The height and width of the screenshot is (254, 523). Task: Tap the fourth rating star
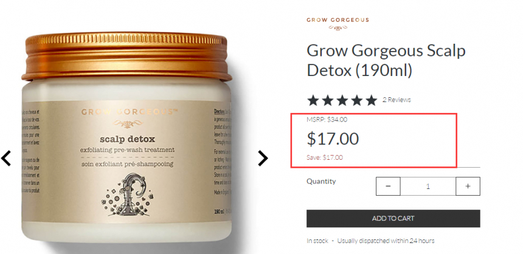click(x=356, y=100)
